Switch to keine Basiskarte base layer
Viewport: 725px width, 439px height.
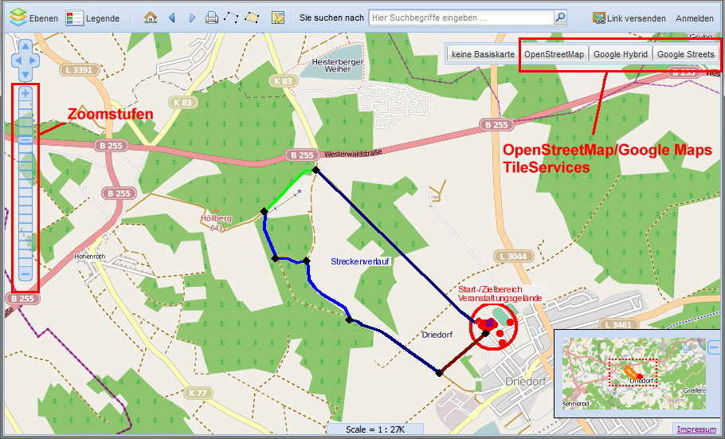(x=483, y=54)
